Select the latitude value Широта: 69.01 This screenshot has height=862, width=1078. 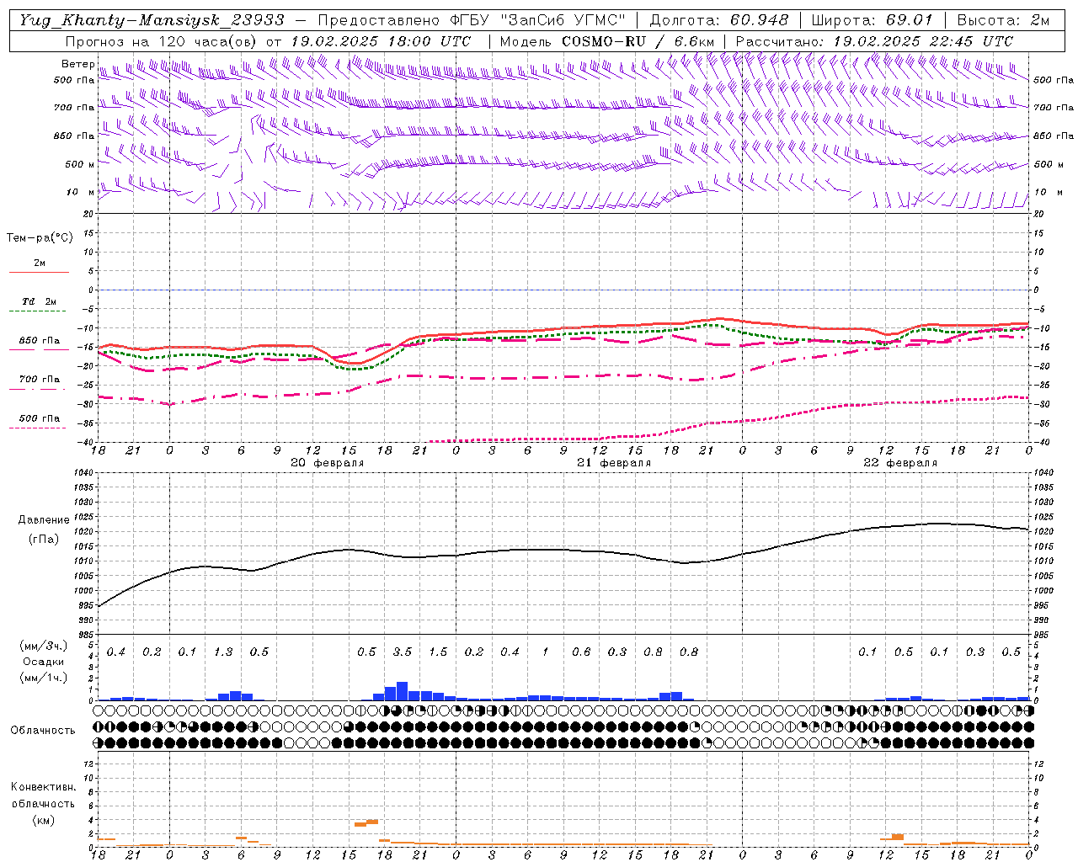tap(872, 20)
